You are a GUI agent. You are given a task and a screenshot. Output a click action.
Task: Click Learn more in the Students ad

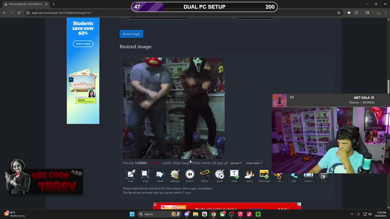(x=83, y=44)
